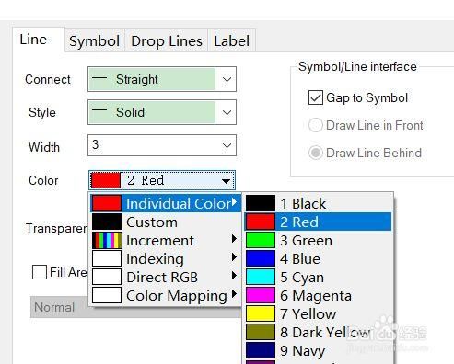Switch to the Symbol tab

pyautogui.click(x=95, y=40)
